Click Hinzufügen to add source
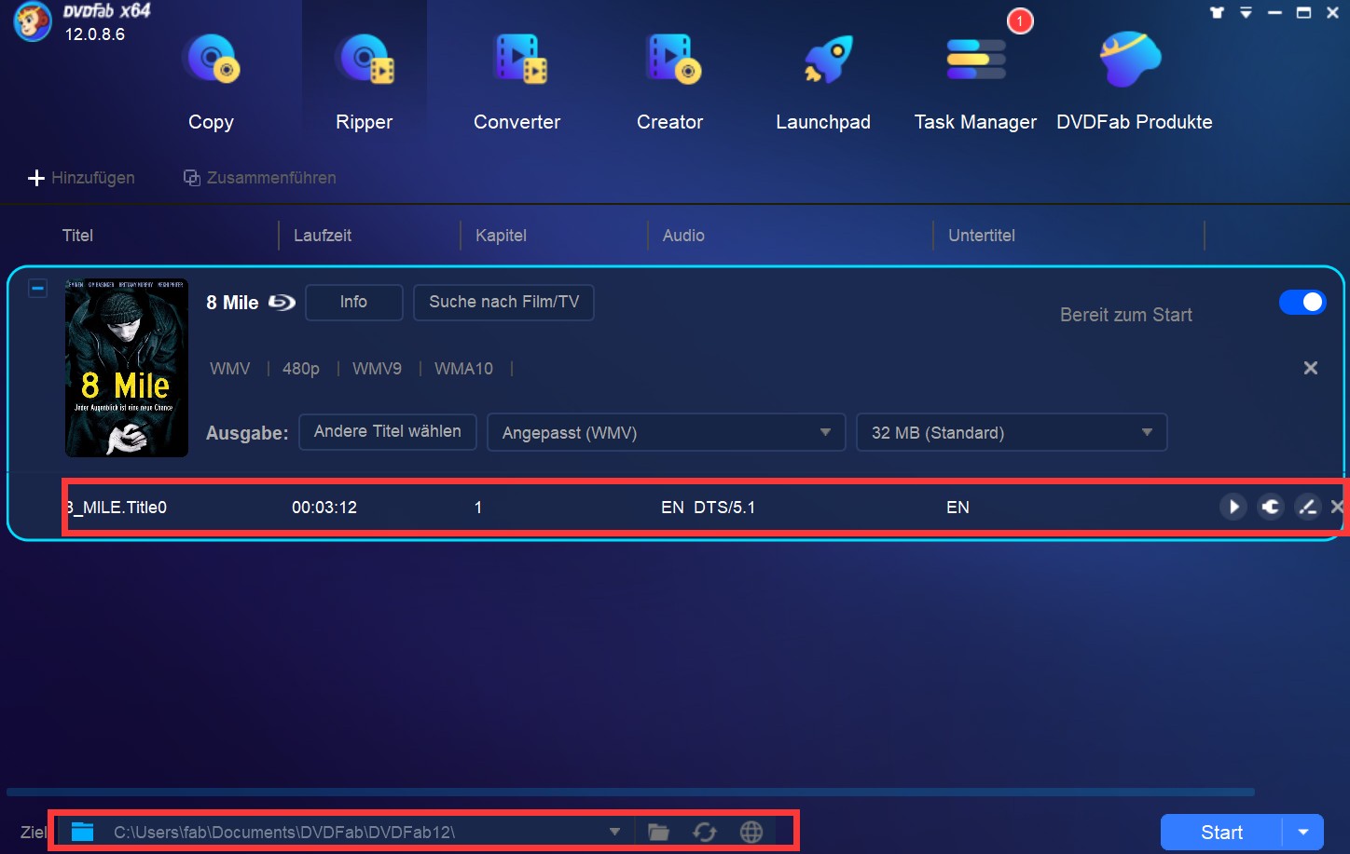The image size is (1350, 854). point(81,178)
